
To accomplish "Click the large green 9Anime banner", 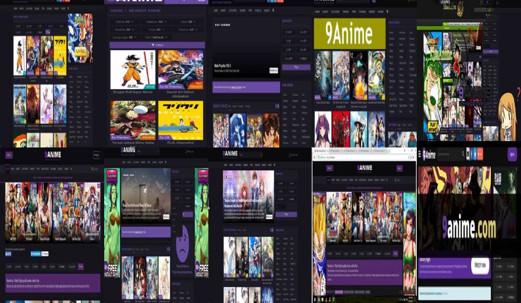I will (x=349, y=34).
